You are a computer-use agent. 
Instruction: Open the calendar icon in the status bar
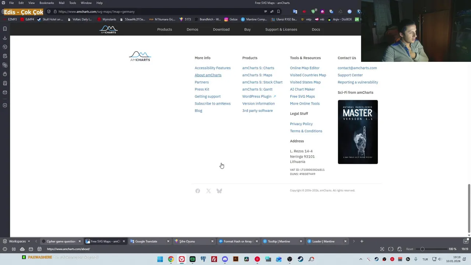[x=39, y=249]
